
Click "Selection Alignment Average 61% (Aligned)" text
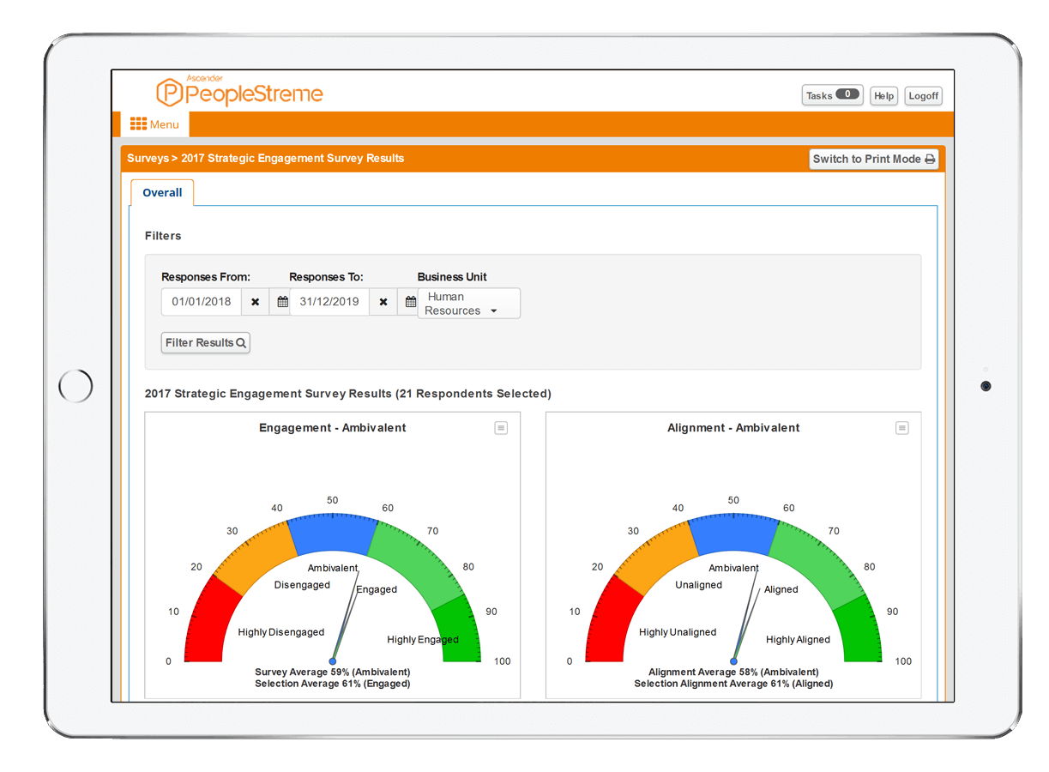(733, 684)
